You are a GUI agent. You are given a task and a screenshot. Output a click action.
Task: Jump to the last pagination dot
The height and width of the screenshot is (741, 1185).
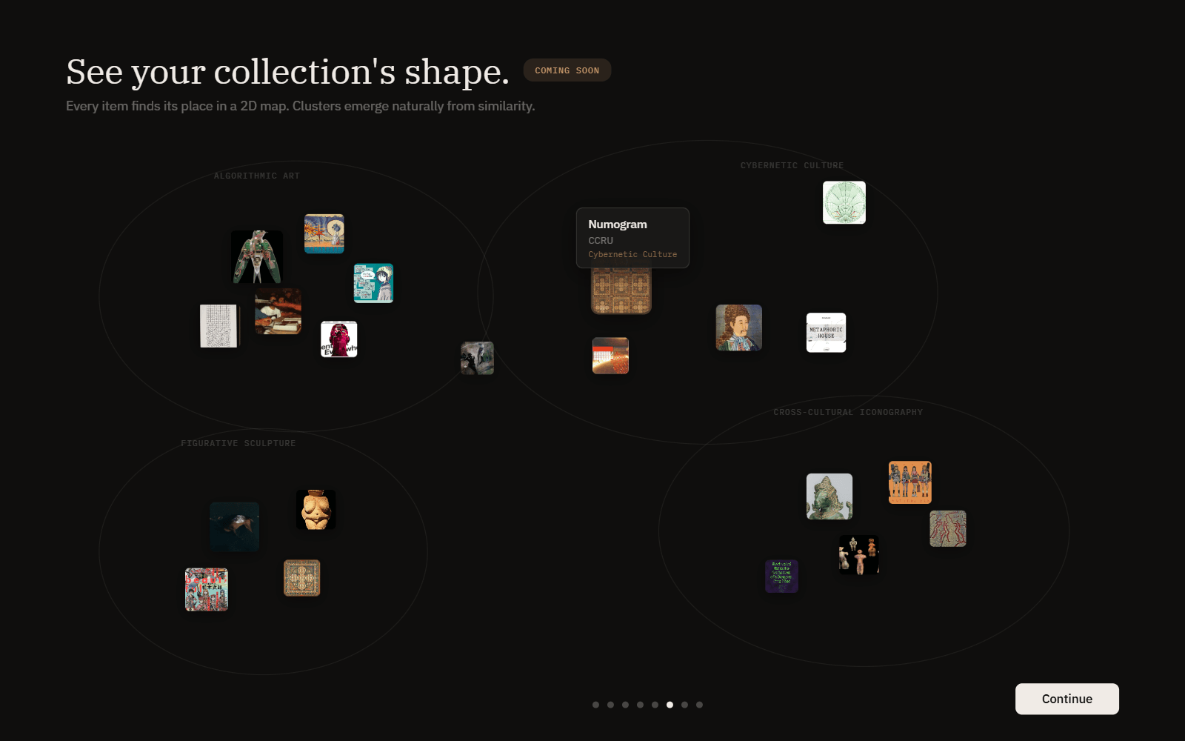pos(699,705)
